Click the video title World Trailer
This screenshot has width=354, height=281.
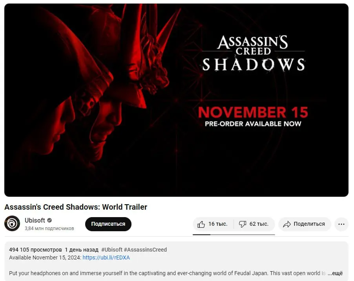[x=124, y=207]
